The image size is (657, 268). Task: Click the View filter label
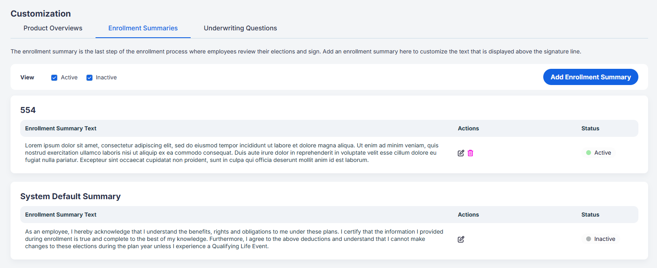point(27,77)
